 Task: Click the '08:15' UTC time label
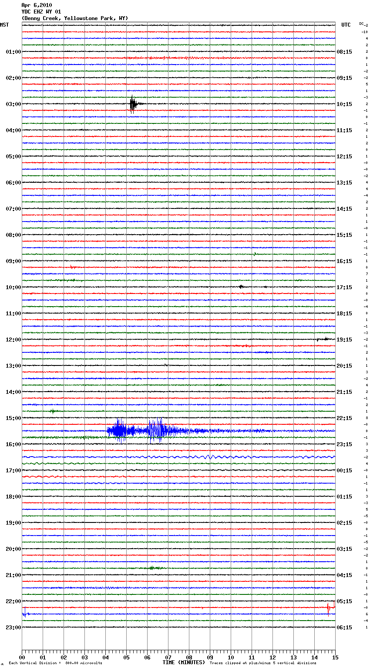(344, 52)
